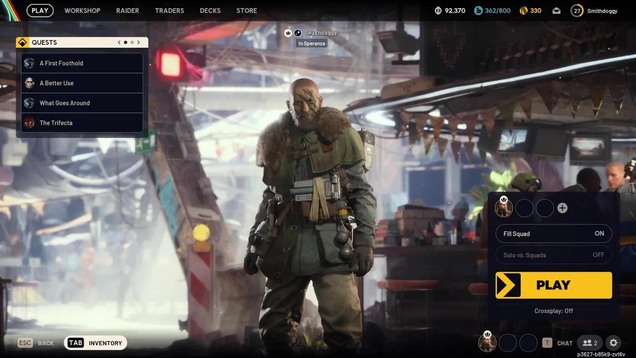Screen dimensions: 636x358
Task: Open The Trifecta quest
Action: pos(82,123)
